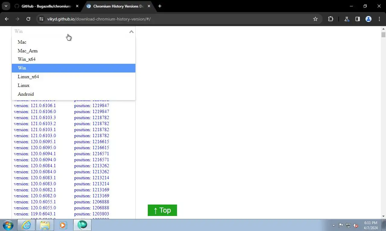Click the muted volume tray icon
This screenshot has width=386, height=231.
click(x=356, y=225)
